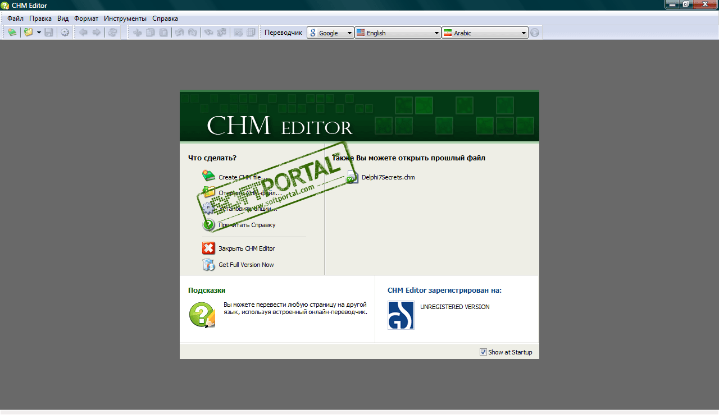Click the open folder toolbar icon
This screenshot has width=719, height=415.
click(29, 33)
